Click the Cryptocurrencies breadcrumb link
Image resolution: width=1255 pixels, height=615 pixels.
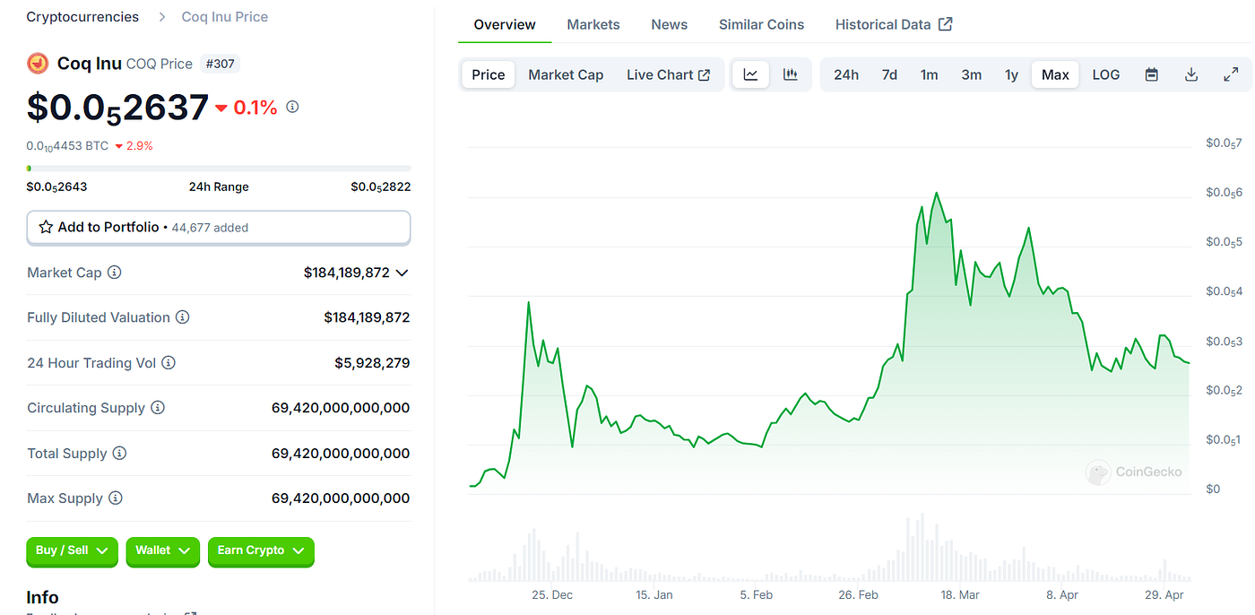(x=82, y=17)
